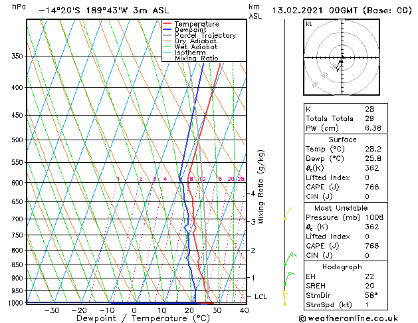The width and height of the screenshot is (418, 323).
Task: Click the Hodograph table header
Action: (342, 267)
